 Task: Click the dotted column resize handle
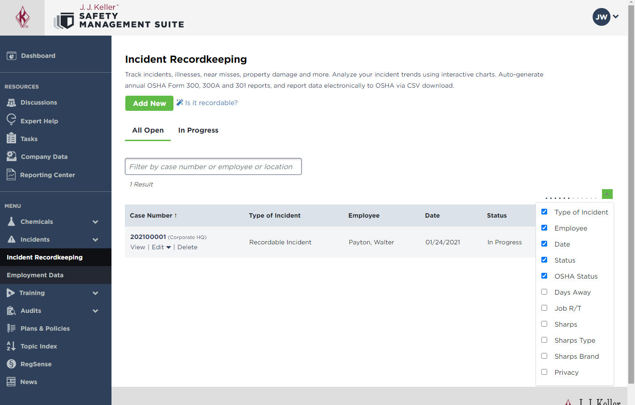click(571, 198)
